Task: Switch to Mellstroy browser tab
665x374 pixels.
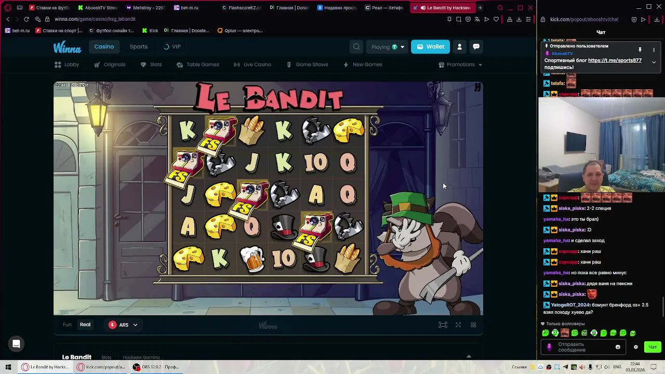Action: (145, 8)
